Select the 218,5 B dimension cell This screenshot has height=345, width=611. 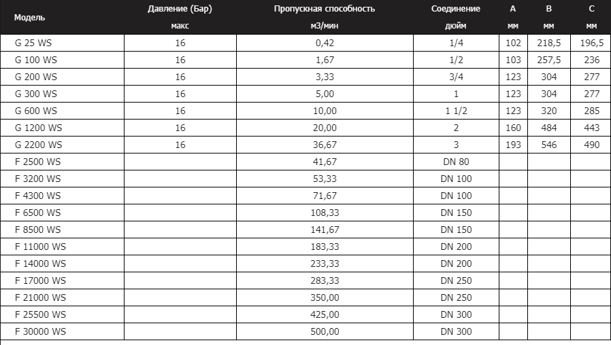click(x=549, y=43)
